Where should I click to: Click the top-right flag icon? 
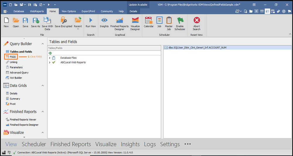point(289,11)
